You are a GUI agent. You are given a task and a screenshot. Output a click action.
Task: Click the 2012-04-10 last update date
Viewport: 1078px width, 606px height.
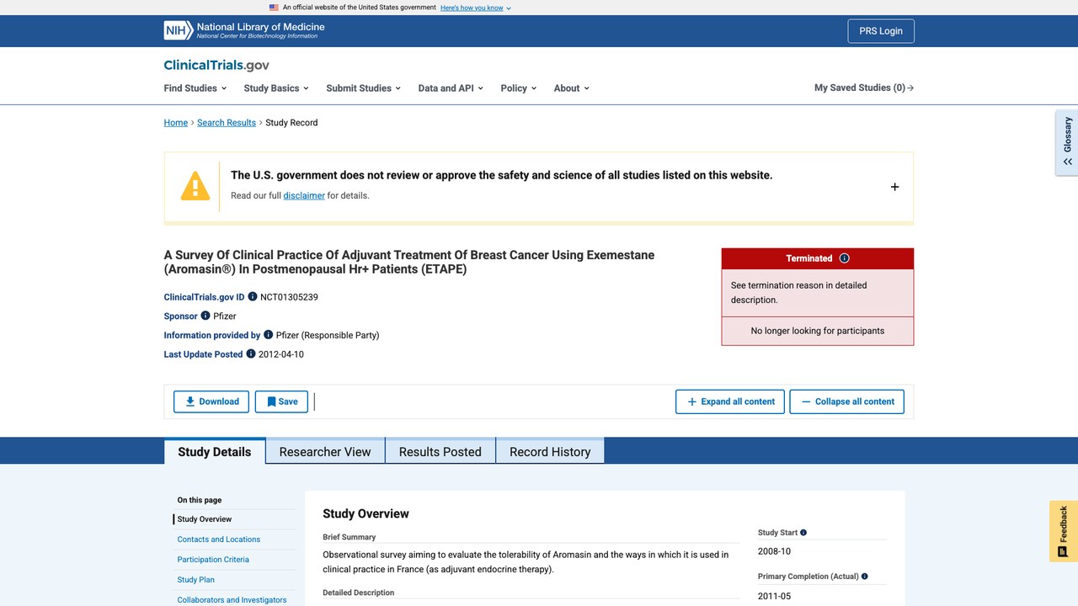(281, 354)
